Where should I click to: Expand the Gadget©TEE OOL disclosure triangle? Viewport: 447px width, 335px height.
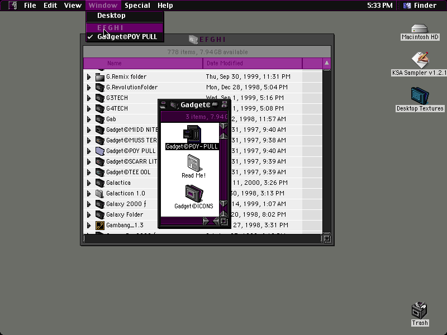[89, 172]
